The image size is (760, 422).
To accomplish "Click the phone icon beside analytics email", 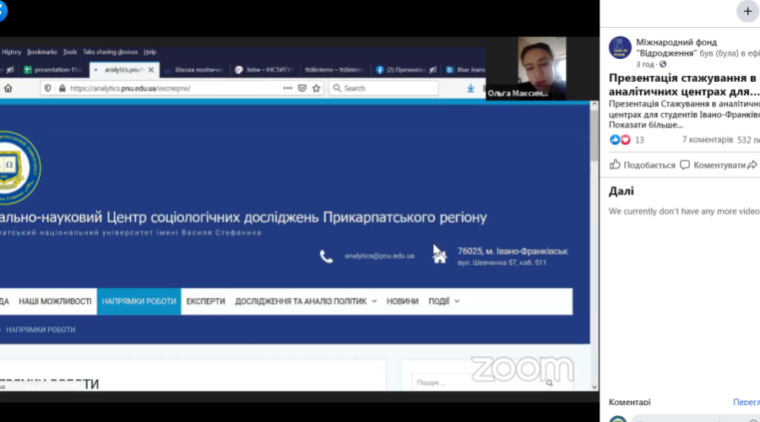I will [326, 257].
